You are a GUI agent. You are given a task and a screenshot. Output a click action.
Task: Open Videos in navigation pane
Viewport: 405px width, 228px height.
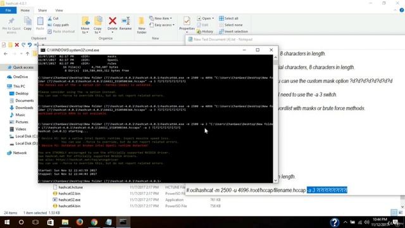[18, 129]
